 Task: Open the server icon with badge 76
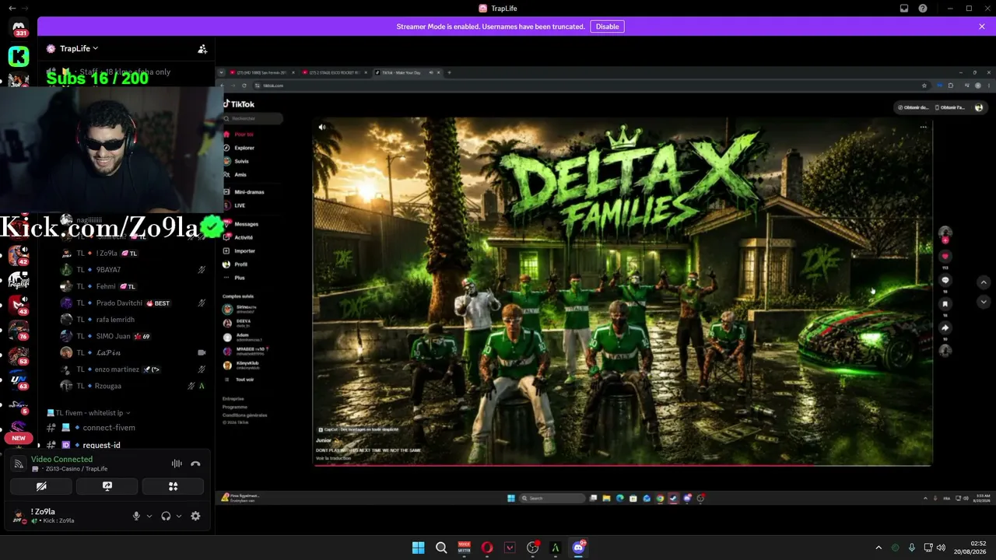[x=19, y=331]
